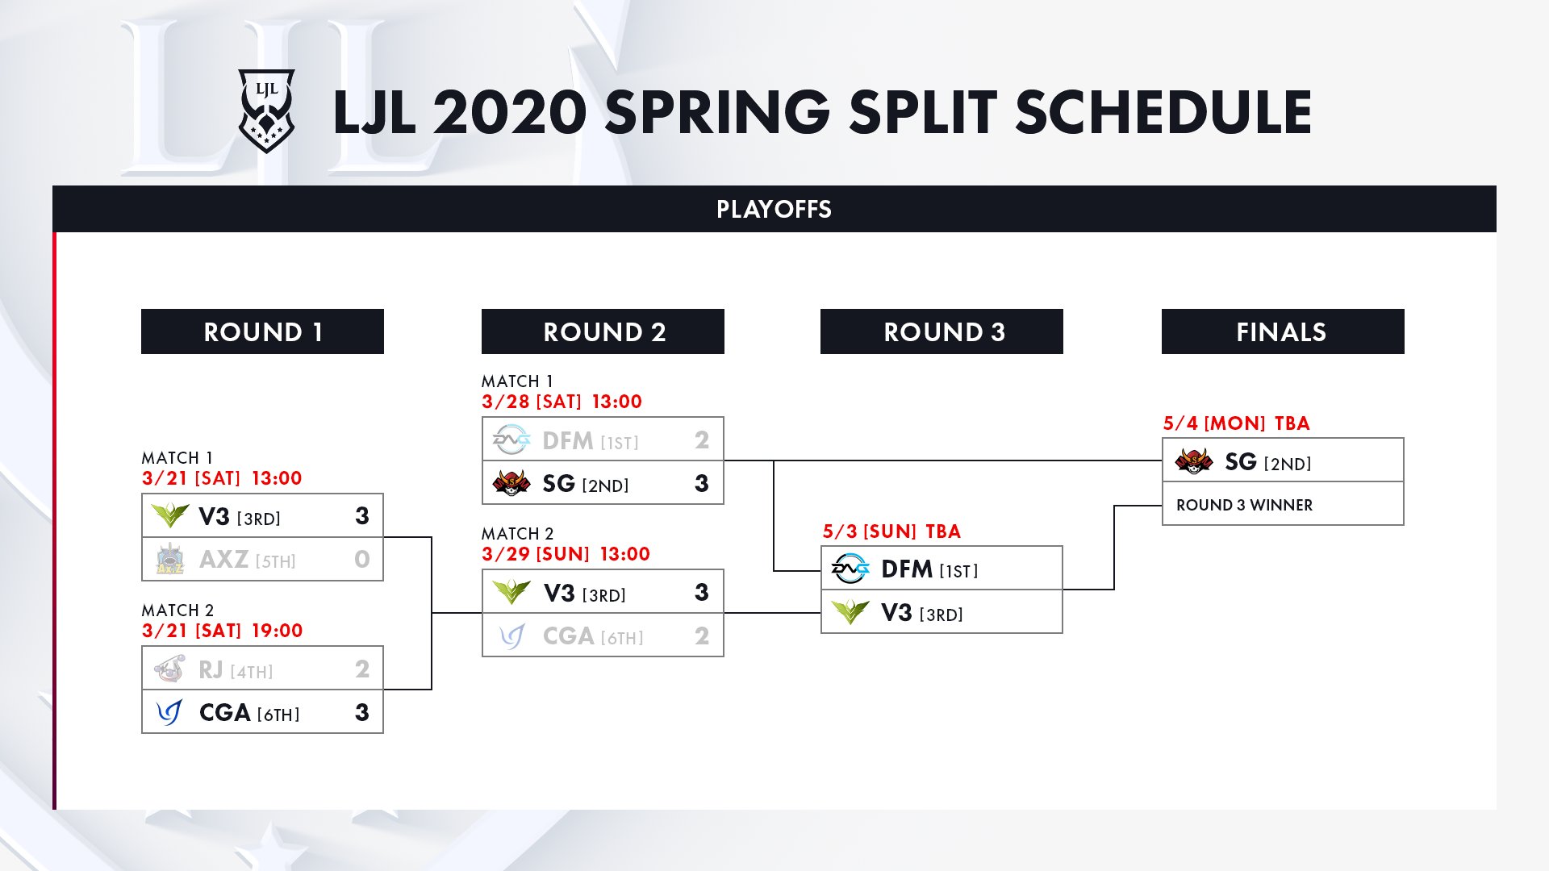1549x871 pixels.
Task: Click the AXZ team logo
Action: click(170, 559)
